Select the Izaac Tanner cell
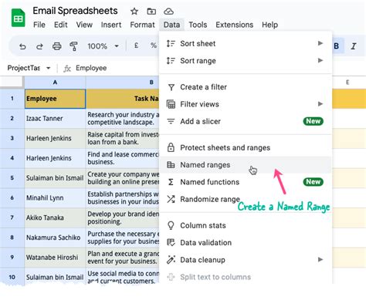366x300 pixels. [x=55, y=119]
